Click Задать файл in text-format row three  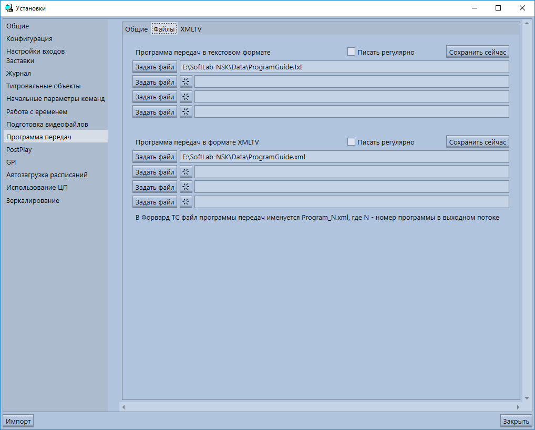coord(155,97)
